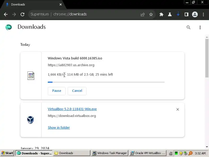Open the Downloads folder taskbar button
The width and height of the screenshot is (209, 157).
point(72,153)
